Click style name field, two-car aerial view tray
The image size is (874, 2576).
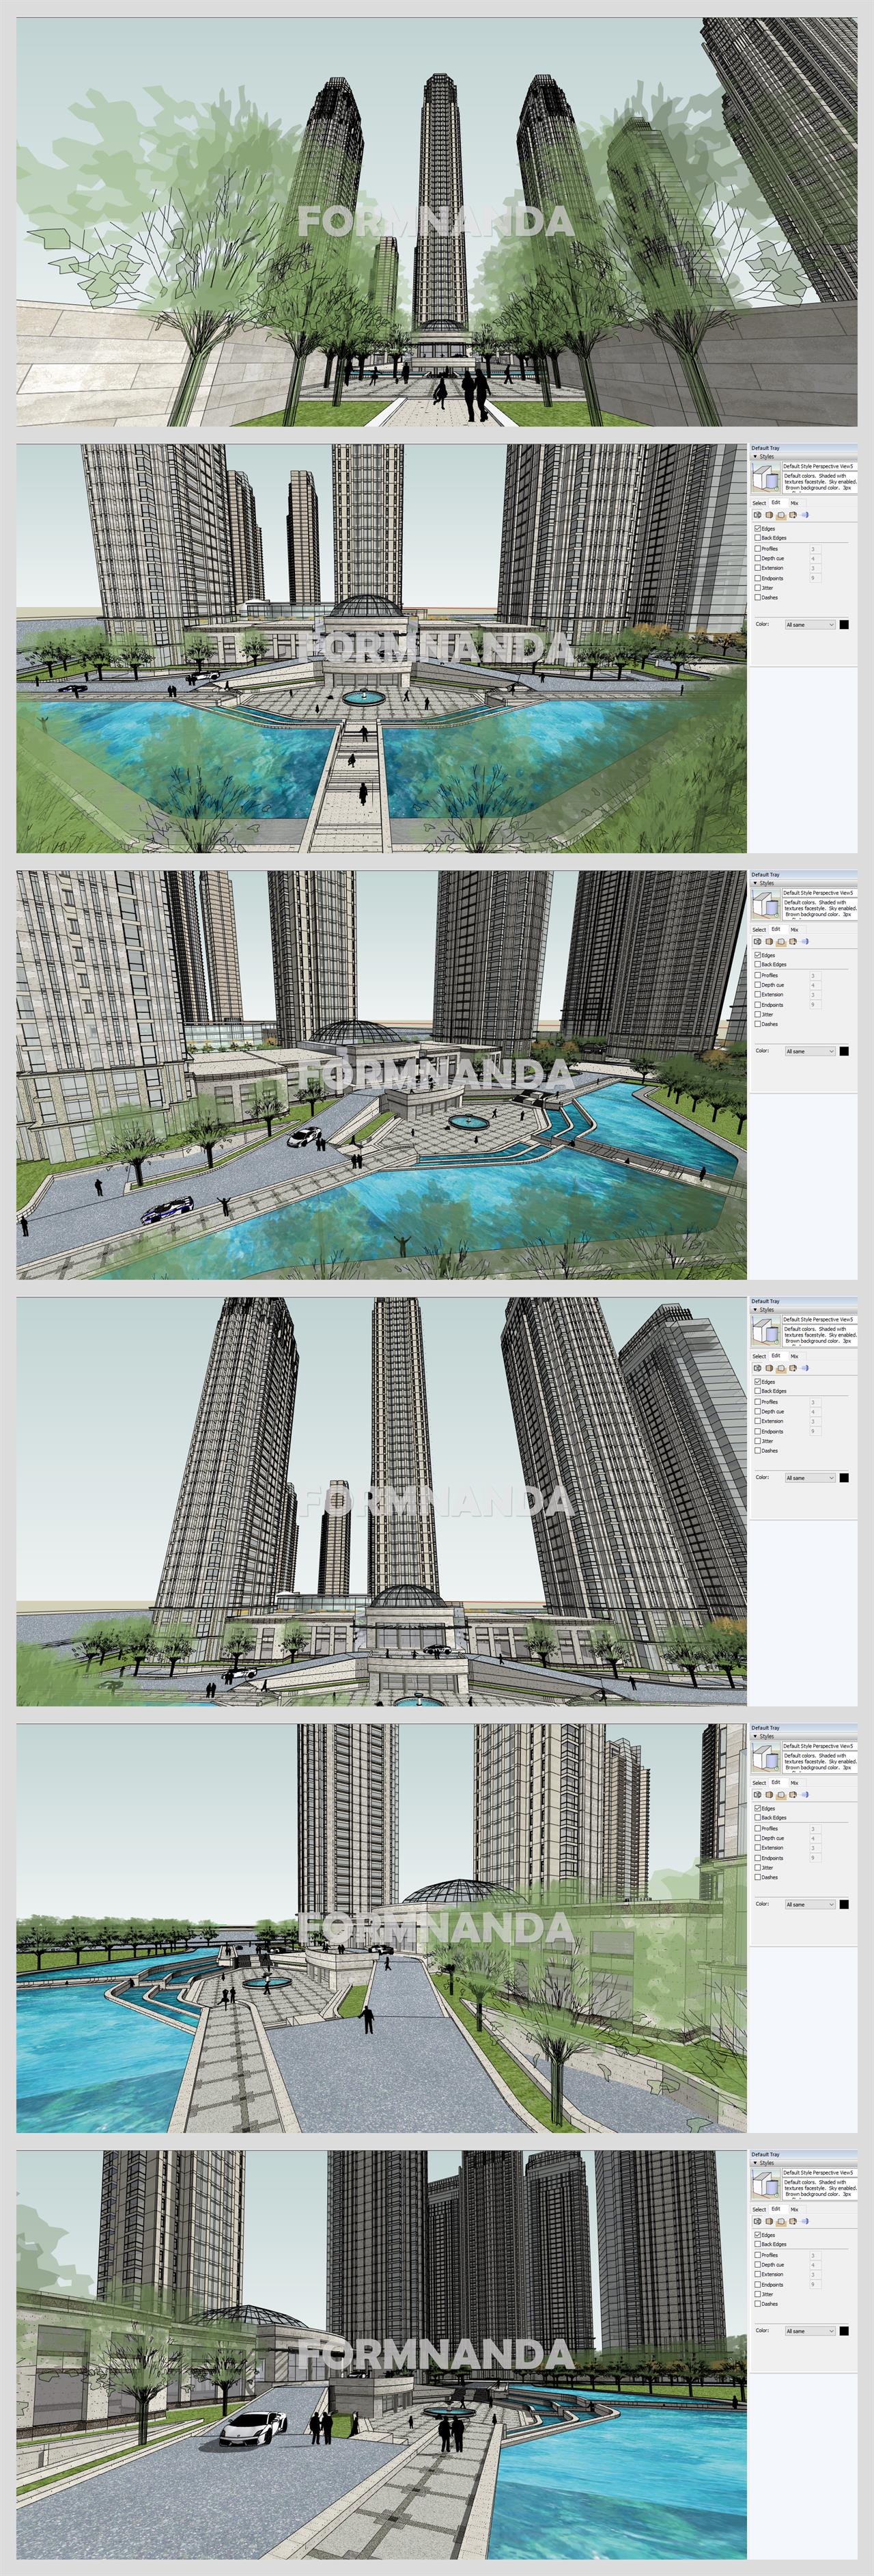tap(819, 893)
